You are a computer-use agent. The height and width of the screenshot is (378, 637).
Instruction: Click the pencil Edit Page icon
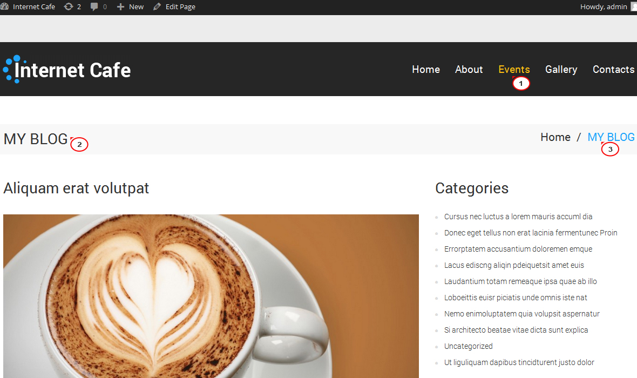click(x=157, y=6)
